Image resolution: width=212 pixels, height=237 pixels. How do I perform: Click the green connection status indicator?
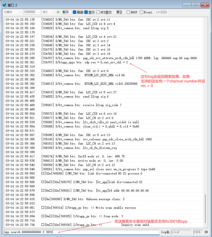(58, 12)
